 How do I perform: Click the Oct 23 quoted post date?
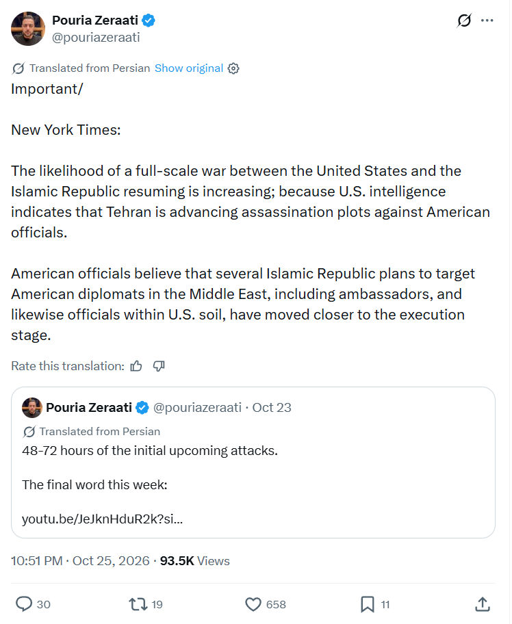(272, 408)
